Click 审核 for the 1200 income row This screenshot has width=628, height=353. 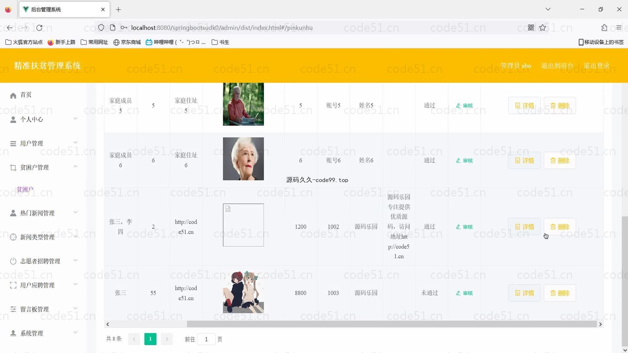point(464,227)
